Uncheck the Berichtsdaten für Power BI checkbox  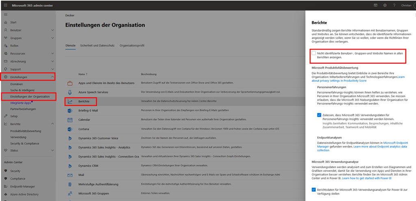coord(314,190)
